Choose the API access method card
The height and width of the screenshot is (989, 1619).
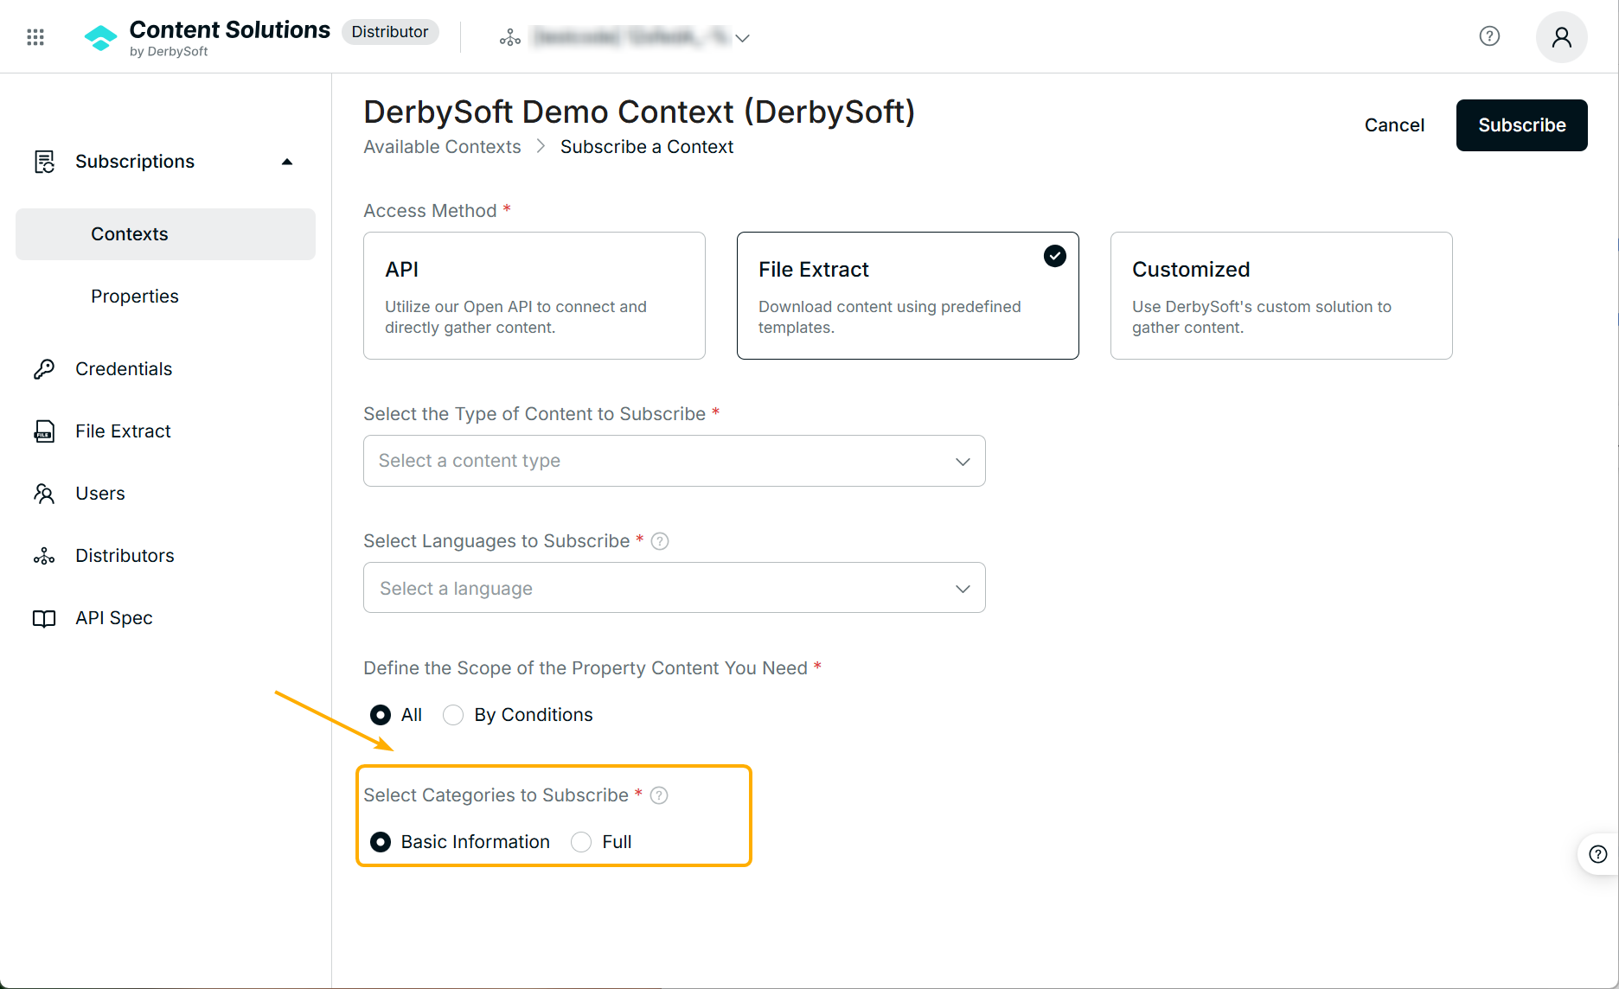click(x=534, y=296)
